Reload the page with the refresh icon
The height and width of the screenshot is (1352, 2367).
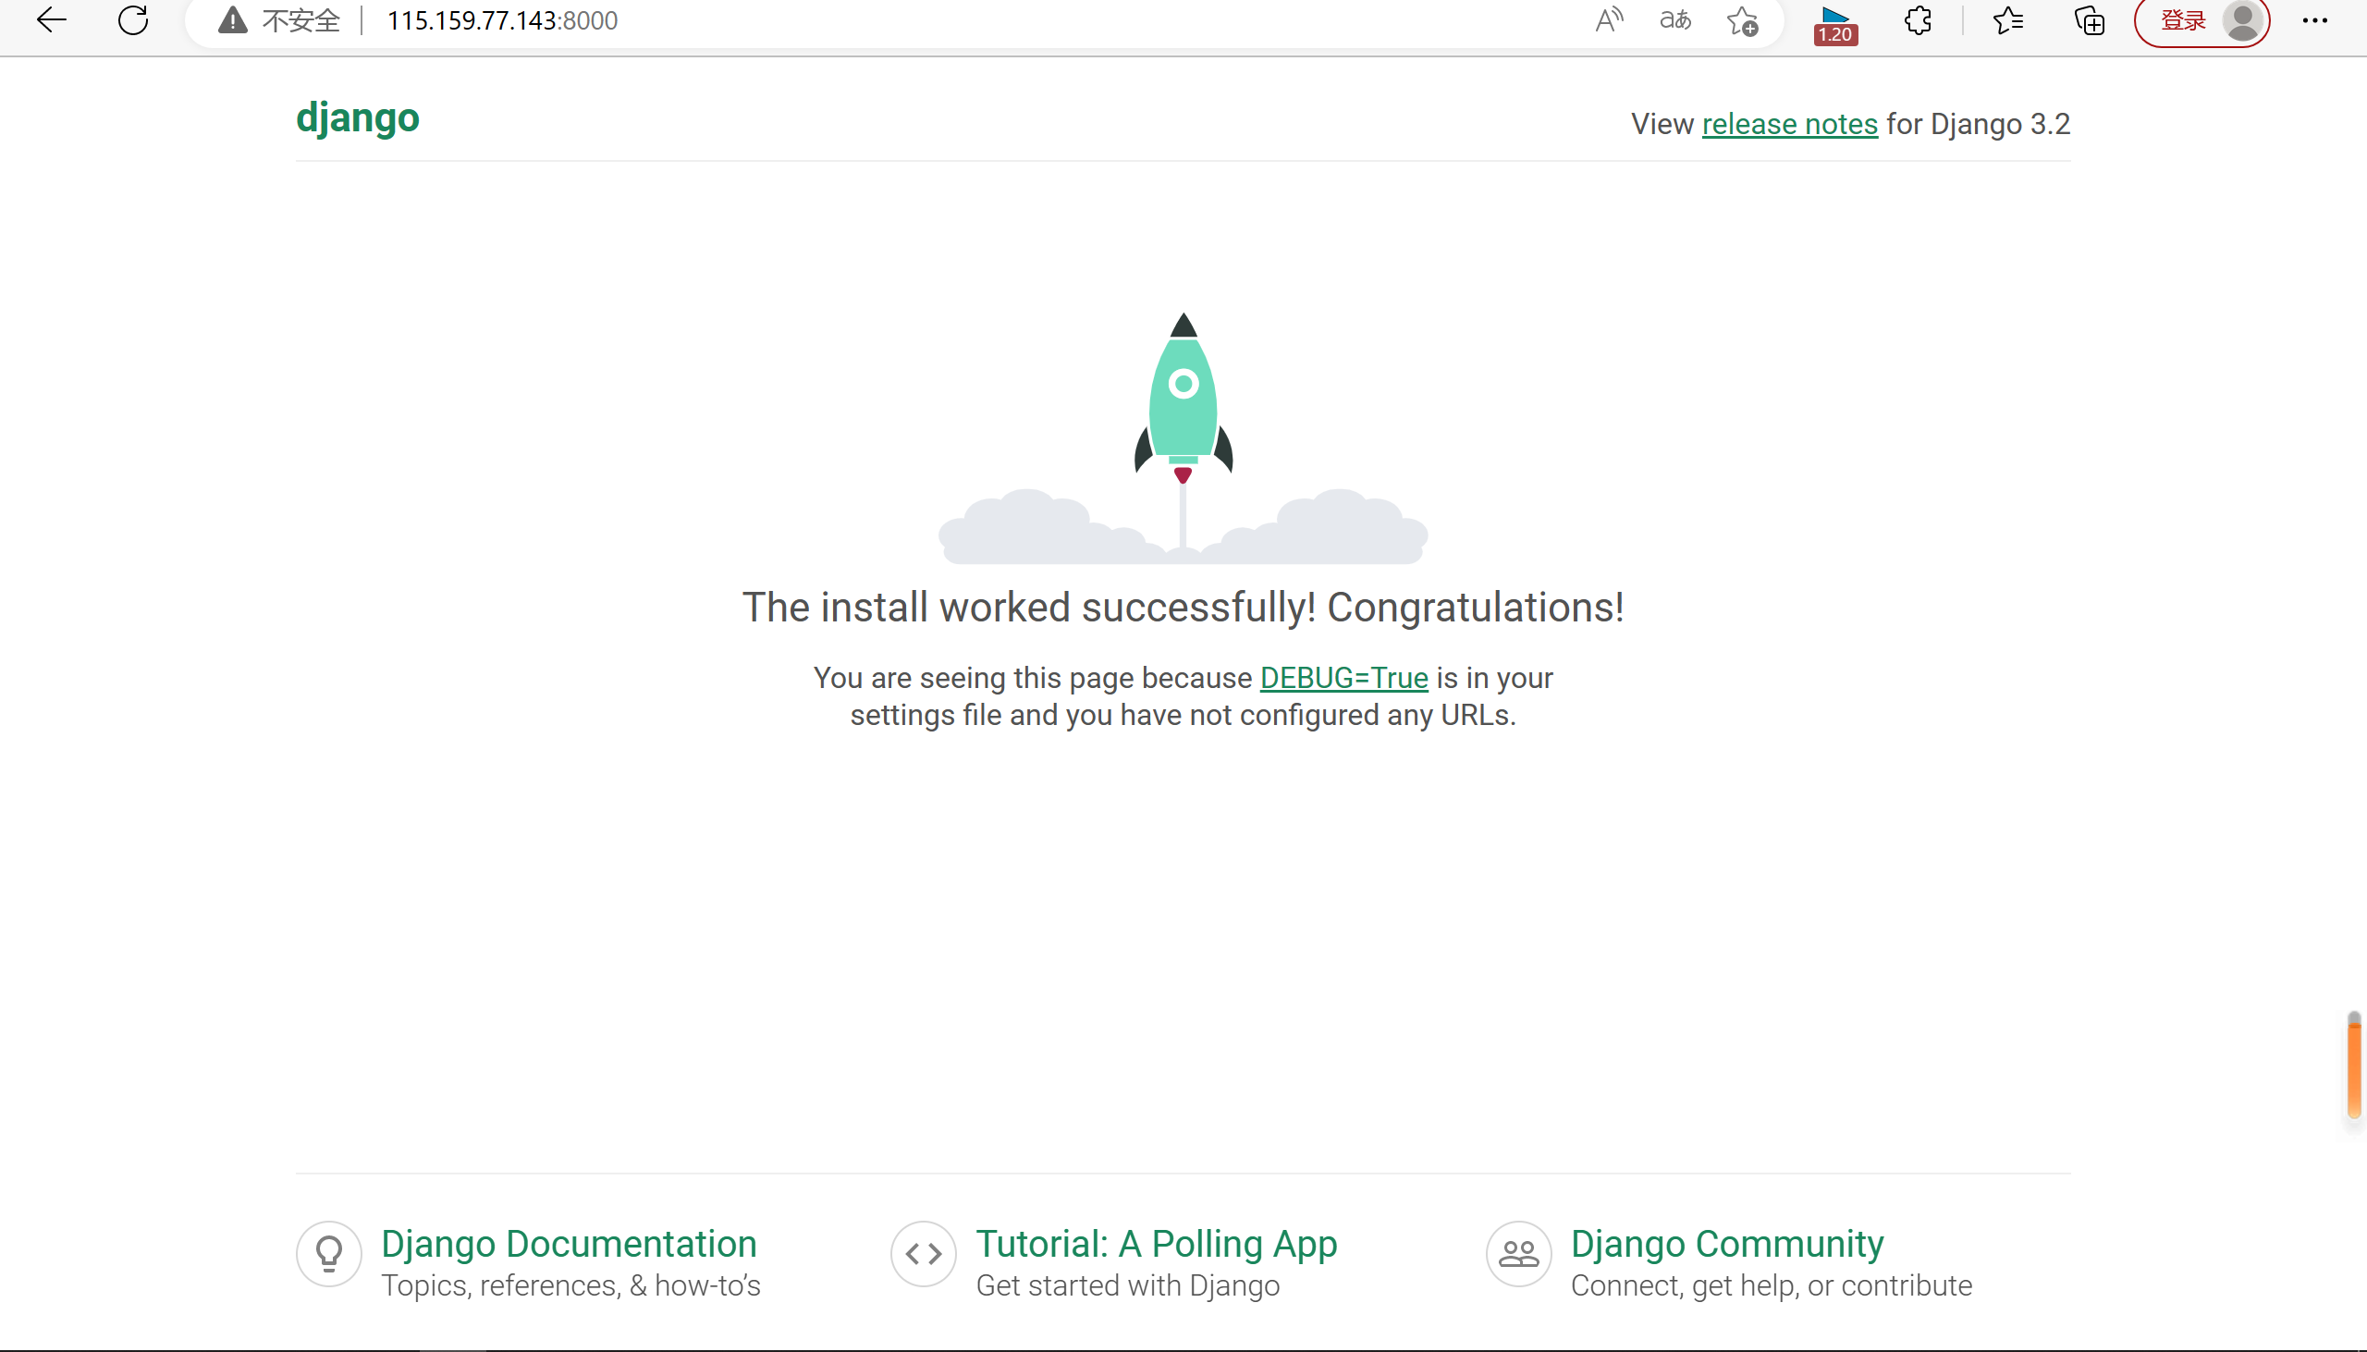[x=134, y=19]
